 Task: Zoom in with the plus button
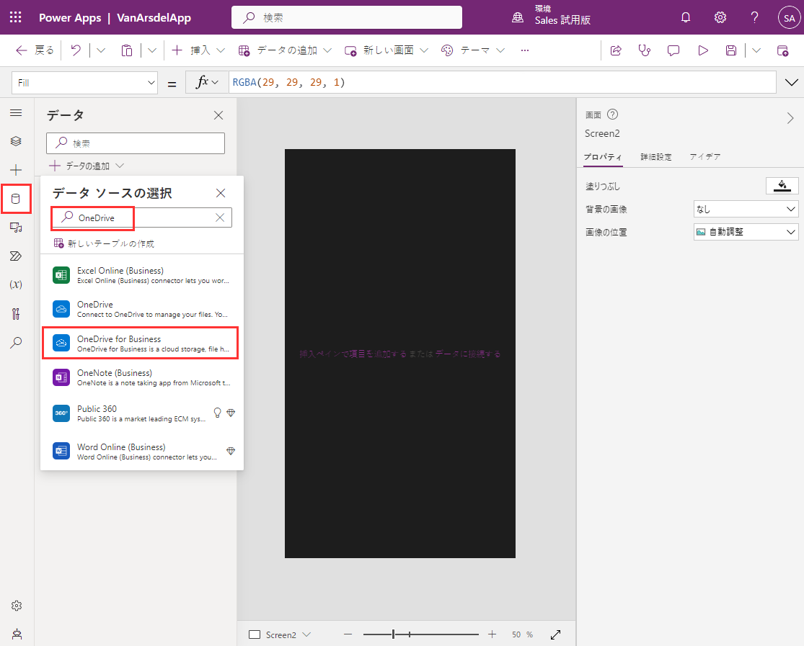click(492, 634)
